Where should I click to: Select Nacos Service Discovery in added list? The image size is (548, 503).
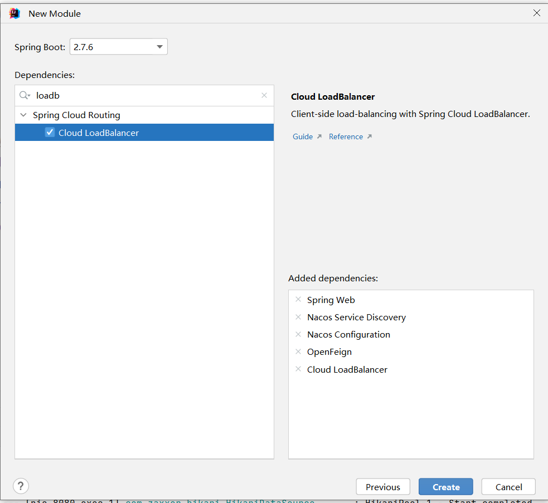point(356,317)
